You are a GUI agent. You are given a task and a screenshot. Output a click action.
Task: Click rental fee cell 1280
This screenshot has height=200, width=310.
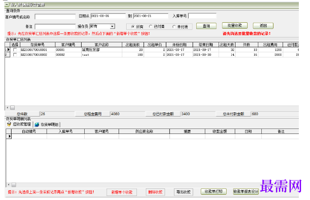pyautogui.click(x=270, y=50)
